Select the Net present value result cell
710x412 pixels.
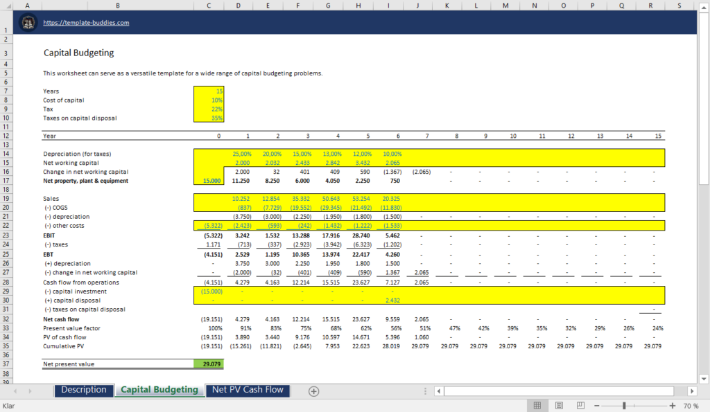point(209,364)
